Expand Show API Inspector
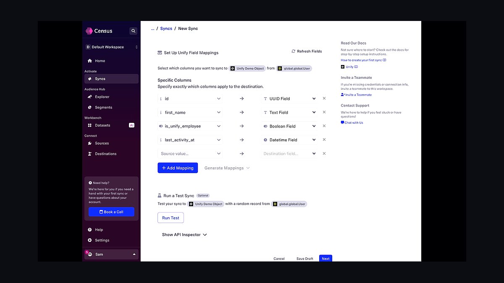 pos(184,235)
